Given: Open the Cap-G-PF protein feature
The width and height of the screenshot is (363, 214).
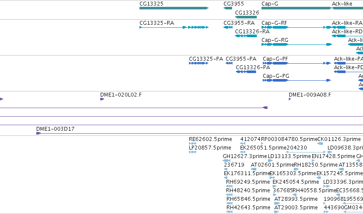Looking at the screenshot, I should coord(296,63).
